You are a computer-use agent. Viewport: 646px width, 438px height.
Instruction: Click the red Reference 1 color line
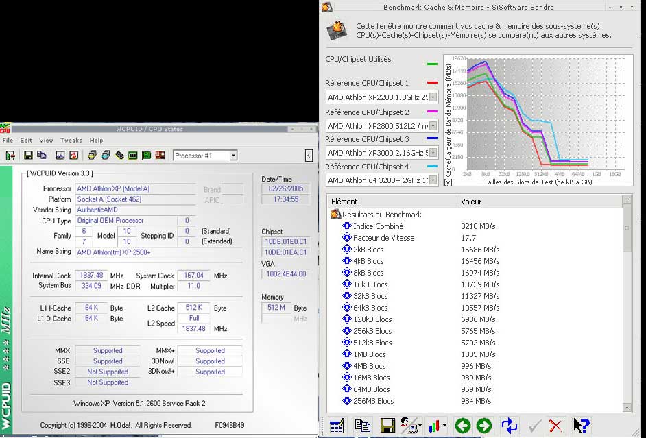point(432,83)
